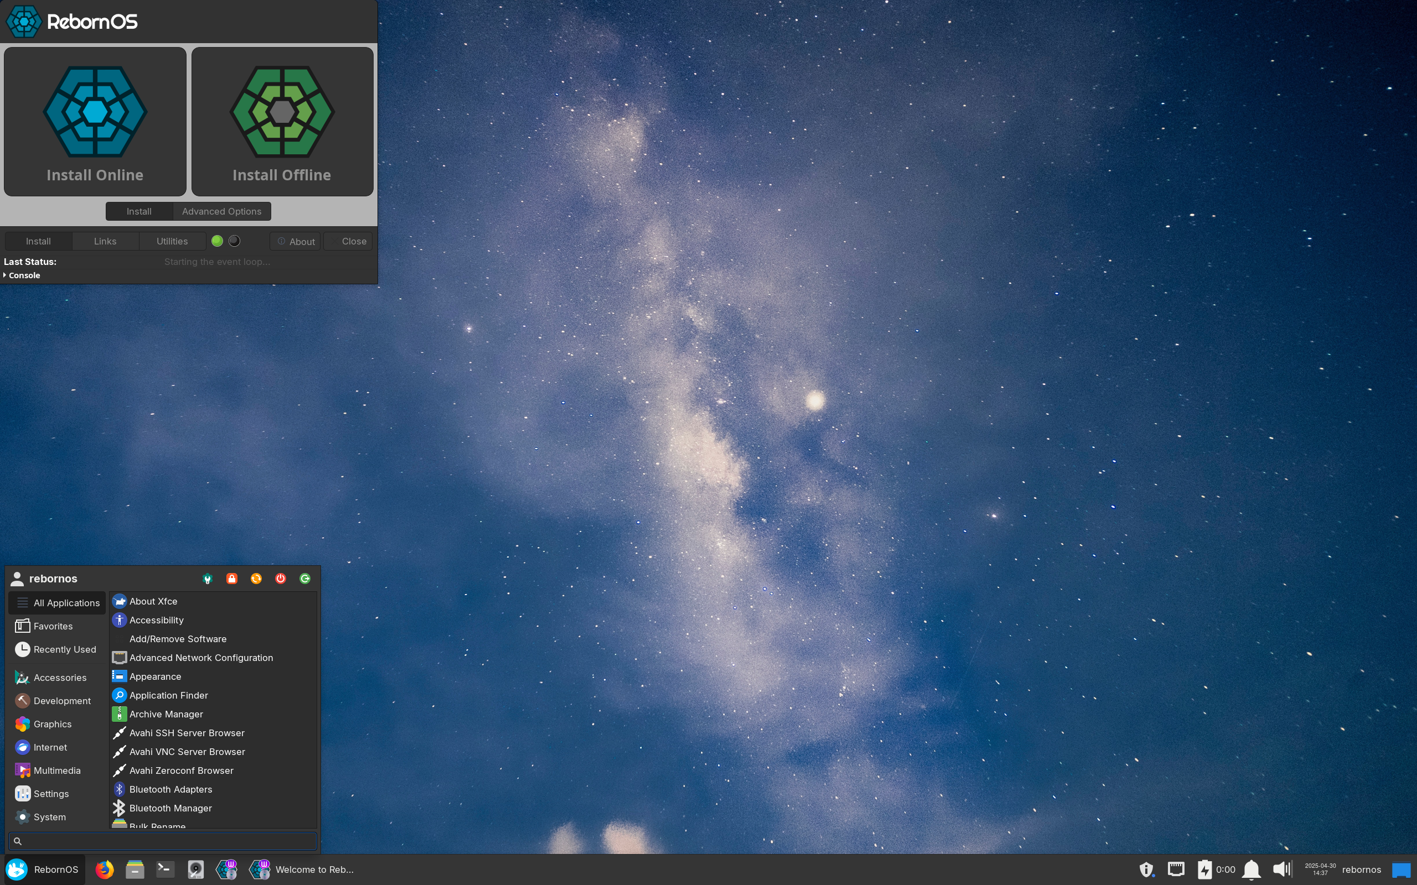Open Avahi Zeroconf Browser
Viewport: 1417px width, 885px height.
pyautogui.click(x=213, y=770)
